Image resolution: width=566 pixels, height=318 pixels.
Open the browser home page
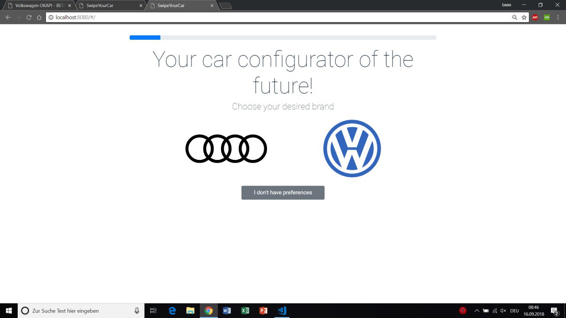coord(39,17)
